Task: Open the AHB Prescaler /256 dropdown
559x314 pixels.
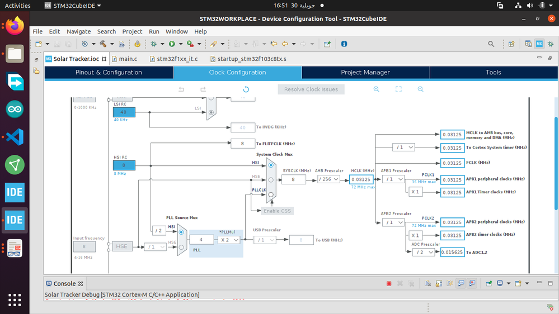Action: [328, 179]
